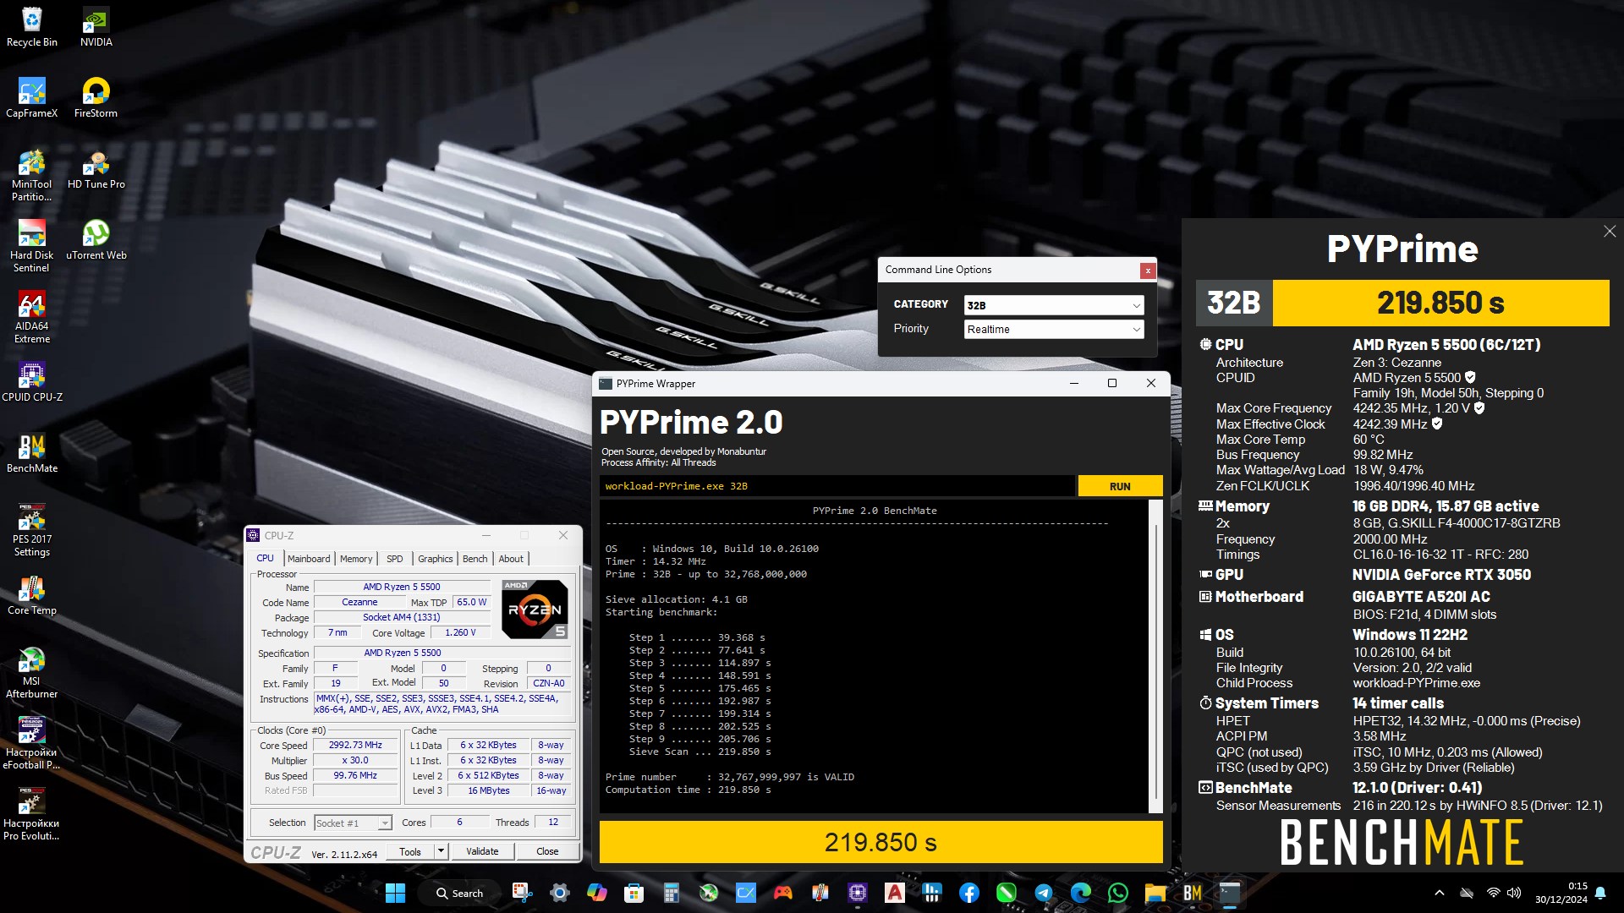The width and height of the screenshot is (1624, 913).
Task: Click the Level 3 cache 16 MBytes value
Action: [x=489, y=791]
